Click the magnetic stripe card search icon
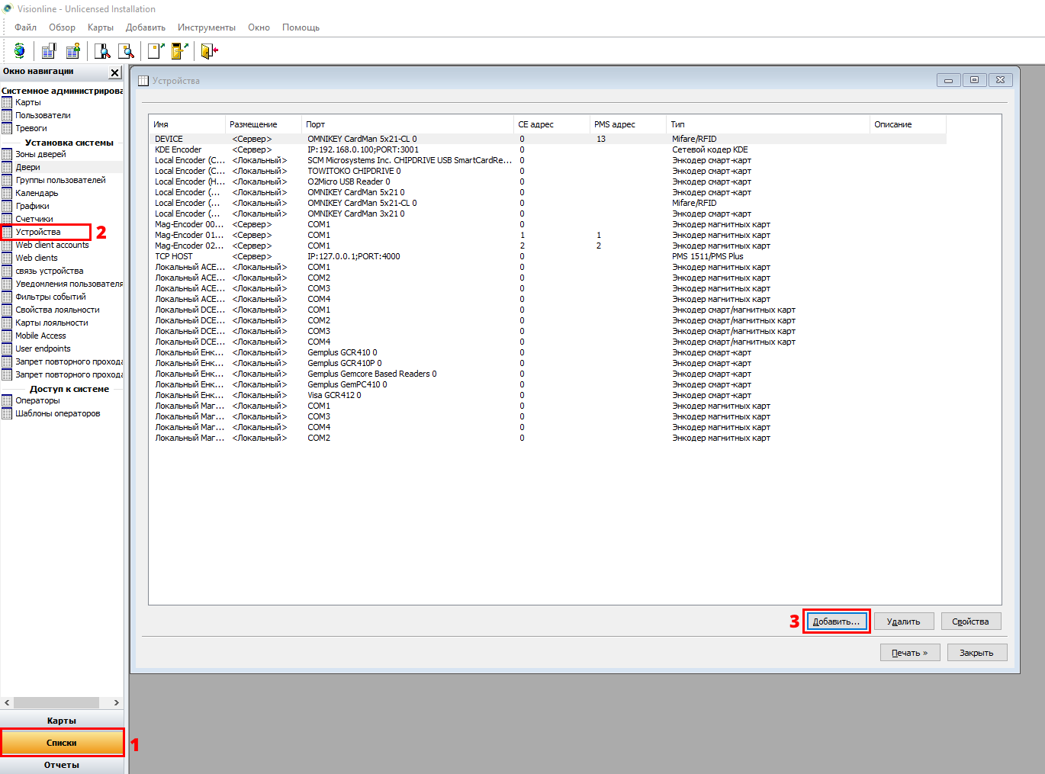Viewport: 1045px width, 774px height. click(102, 51)
